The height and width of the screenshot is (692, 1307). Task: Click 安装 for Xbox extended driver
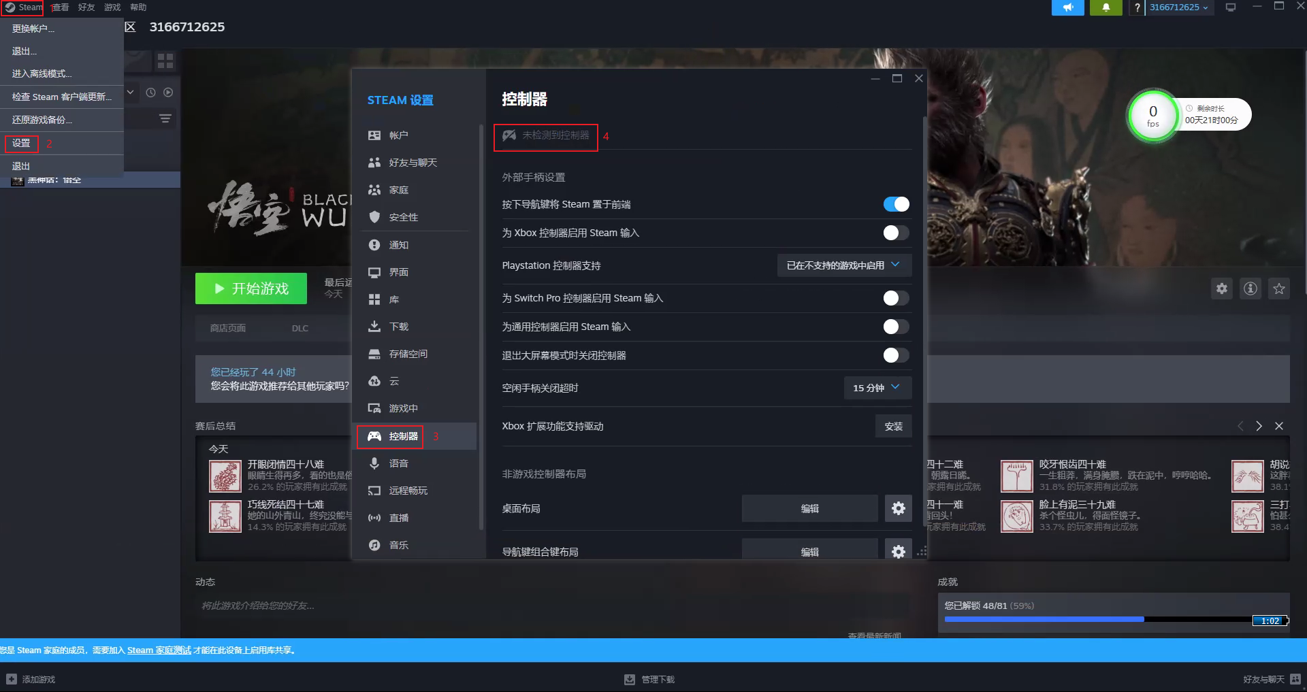point(893,426)
